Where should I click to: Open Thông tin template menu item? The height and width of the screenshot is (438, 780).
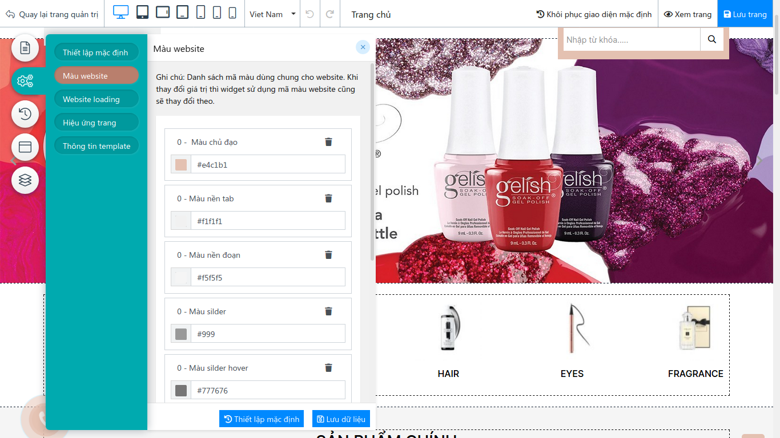pos(97,146)
